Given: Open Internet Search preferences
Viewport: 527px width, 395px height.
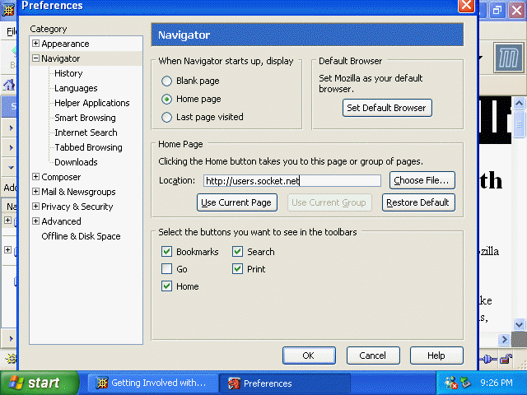Looking at the screenshot, I should [x=86, y=132].
